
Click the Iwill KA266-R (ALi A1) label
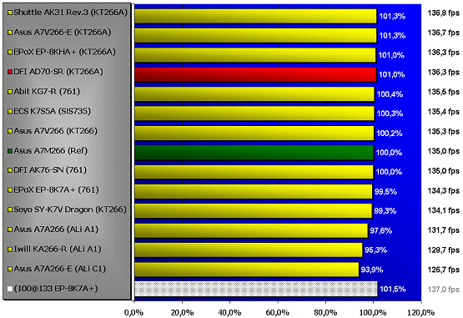tap(58, 249)
